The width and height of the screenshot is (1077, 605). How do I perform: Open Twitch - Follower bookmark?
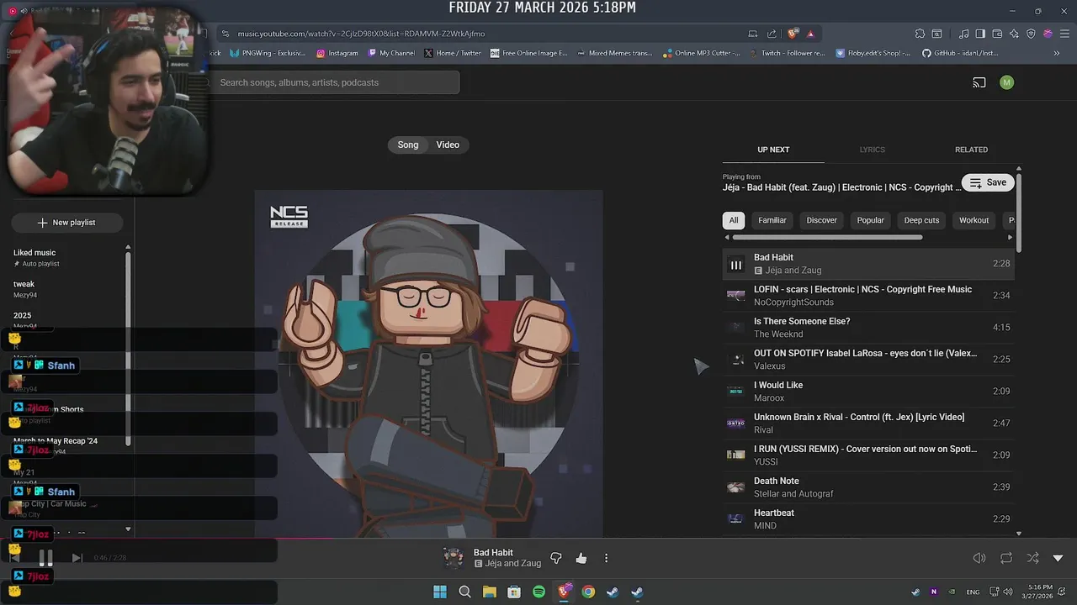coord(786,53)
